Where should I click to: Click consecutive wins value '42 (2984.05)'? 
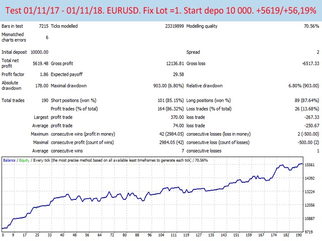(x=172, y=134)
